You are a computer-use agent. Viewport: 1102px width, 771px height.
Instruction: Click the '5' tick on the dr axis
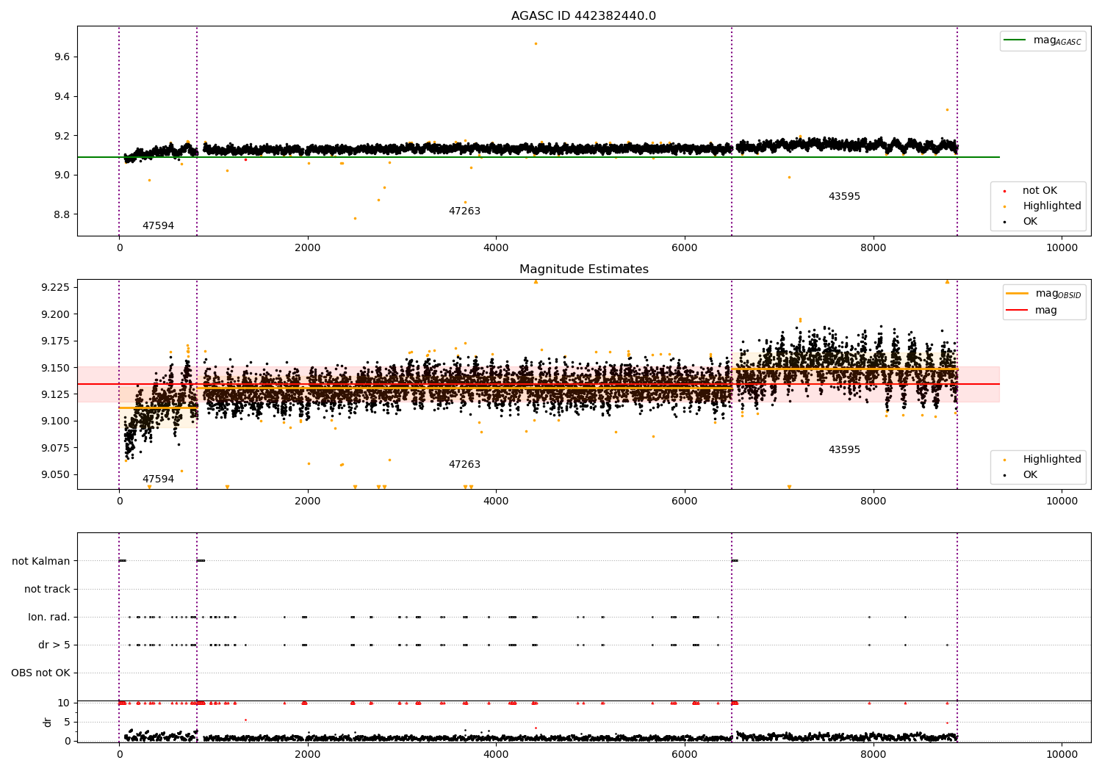pyautogui.click(x=67, y=723)
